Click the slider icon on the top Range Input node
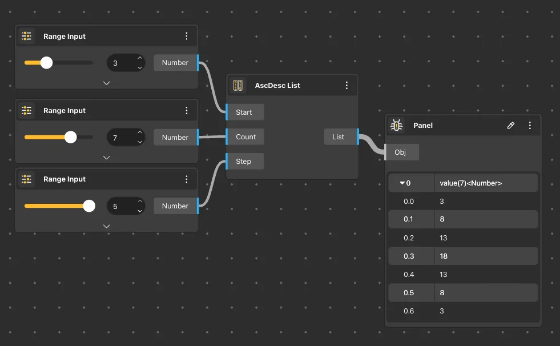Viewport: 560px width, 346px height. [26, 36]
